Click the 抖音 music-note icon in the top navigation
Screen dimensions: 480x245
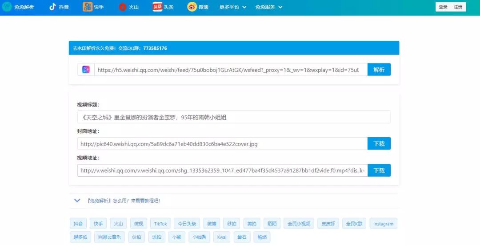(x=52, y=6)
